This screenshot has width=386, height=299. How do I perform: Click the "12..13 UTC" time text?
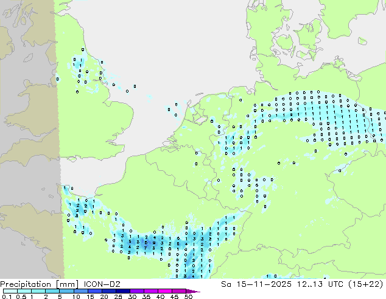(x=321, y=284)
